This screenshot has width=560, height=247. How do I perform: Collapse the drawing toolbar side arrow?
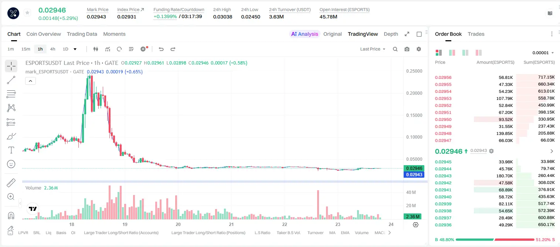pos(20,203)
